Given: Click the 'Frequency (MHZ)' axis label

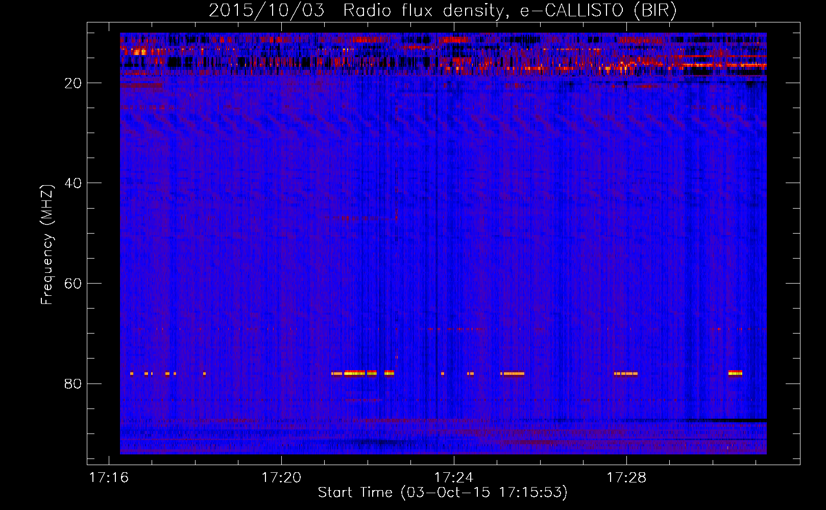Looking at the screenshot, I should pyautogui.click(x=47, y=245).
